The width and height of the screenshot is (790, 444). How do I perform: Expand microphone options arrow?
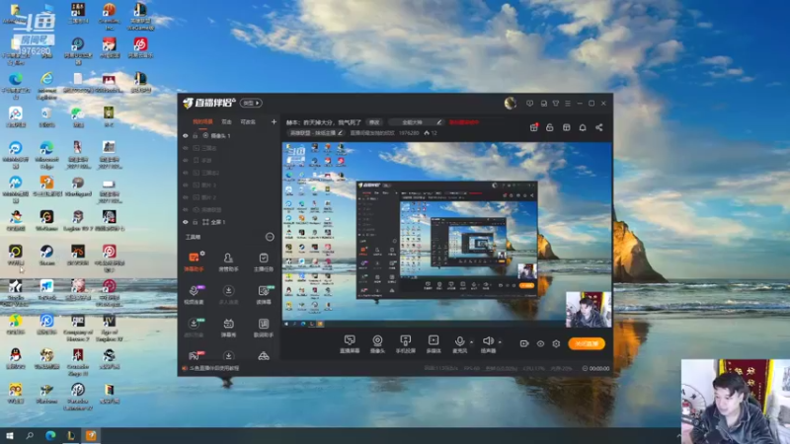pyautogui.click(x=472, y=342)
